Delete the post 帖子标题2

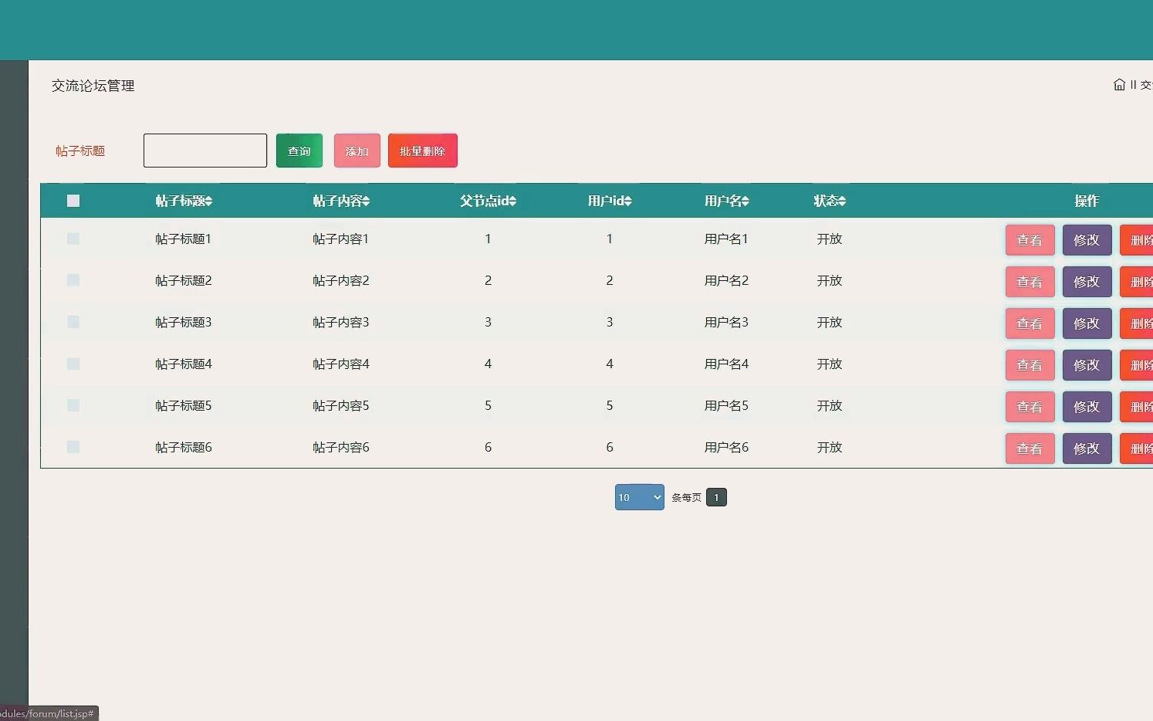coord(1137,282)
